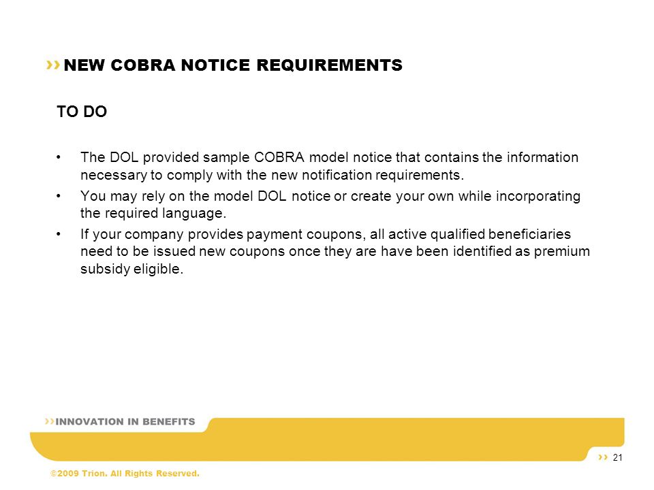The height and width of the screenshot is (490, 654).
Task: Select the New COBRA Notice Requirements title
Action: (x=233, y=65)
